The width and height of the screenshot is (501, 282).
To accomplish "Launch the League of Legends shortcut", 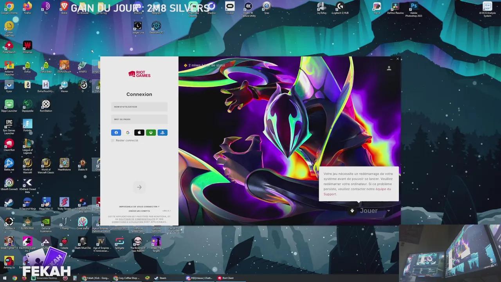I will (x=27, y=146).
